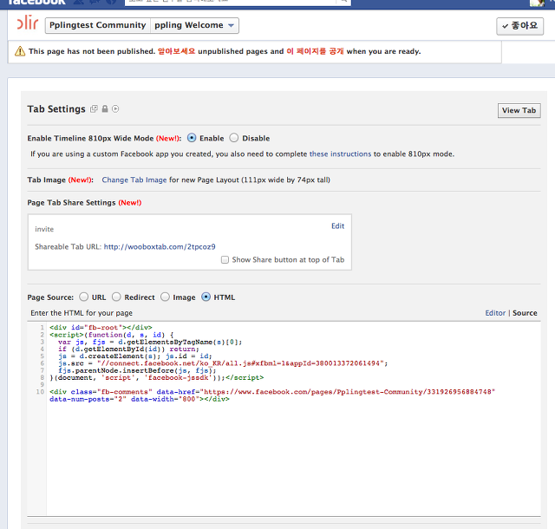
Task: Check Show Share button at top of Tab
Action: tap(225, 260)
